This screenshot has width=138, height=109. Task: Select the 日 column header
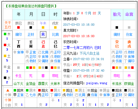pos(43,14)
